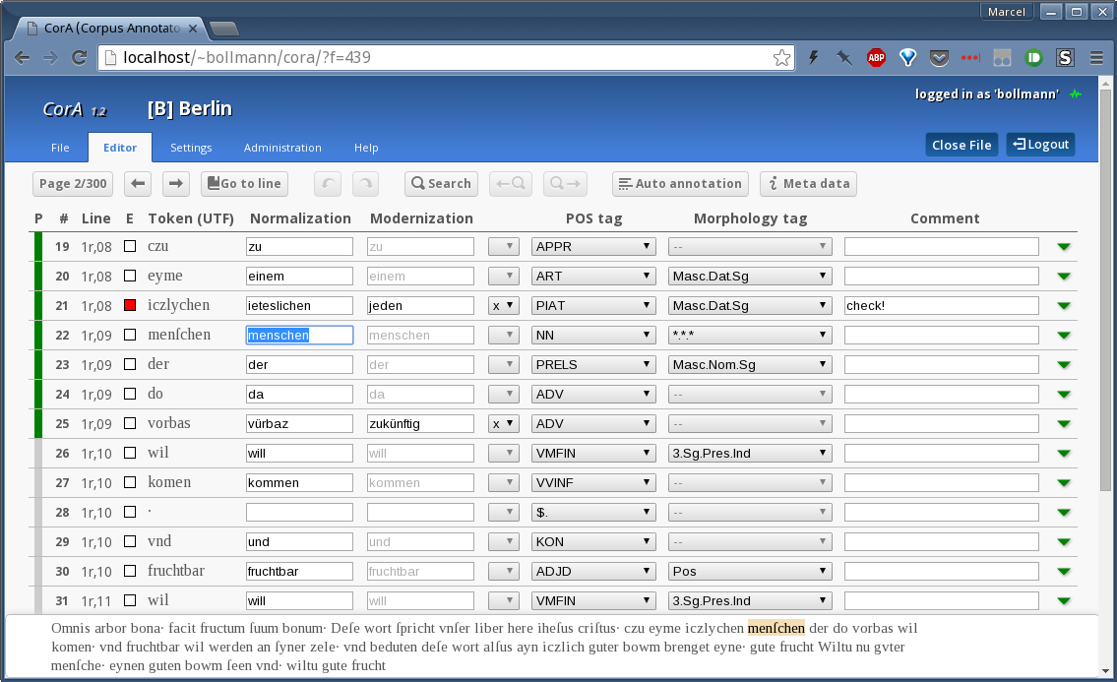1117x682 pixels.
Task: Click the previous page left arrow button
Action: (x=139, y=183)
